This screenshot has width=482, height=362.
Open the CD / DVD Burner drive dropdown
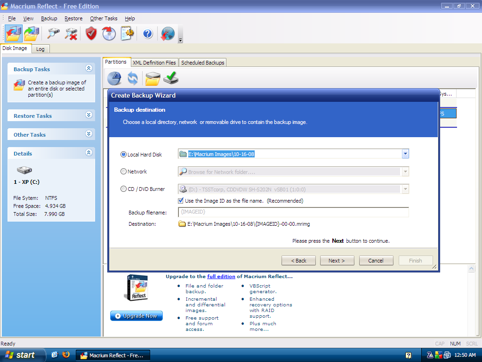(x=405, y=189)
